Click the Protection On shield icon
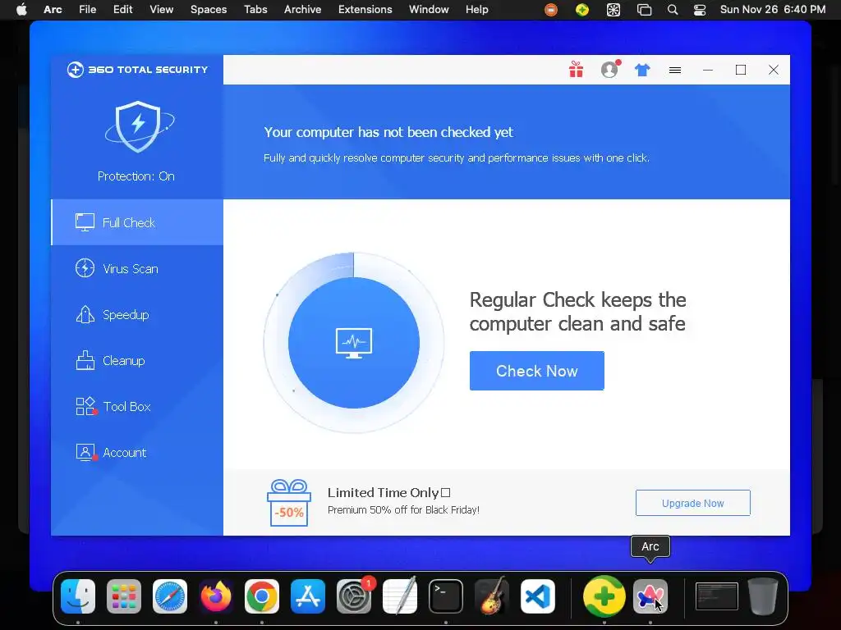841x630 pixels. click(x=138, y=126)
